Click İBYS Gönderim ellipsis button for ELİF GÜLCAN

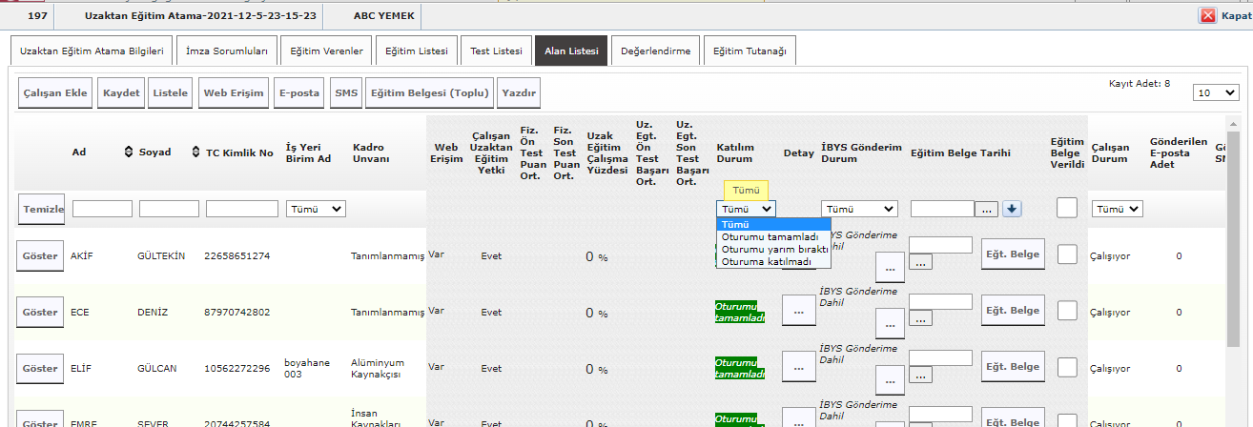[889, 380]
